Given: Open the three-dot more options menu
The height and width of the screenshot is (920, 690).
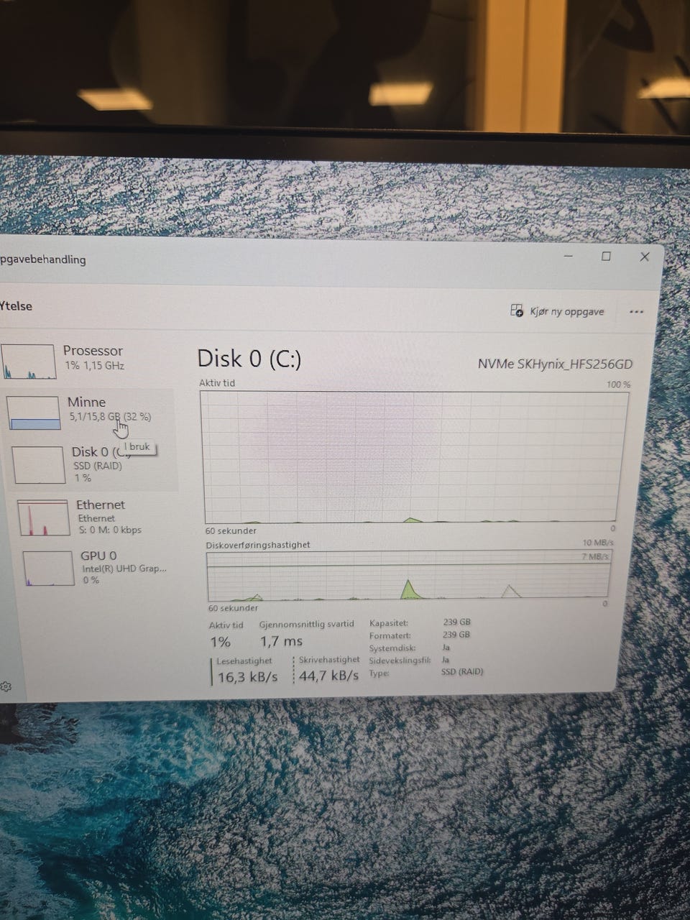Looking at the screenshot, I should pos(636,312).
